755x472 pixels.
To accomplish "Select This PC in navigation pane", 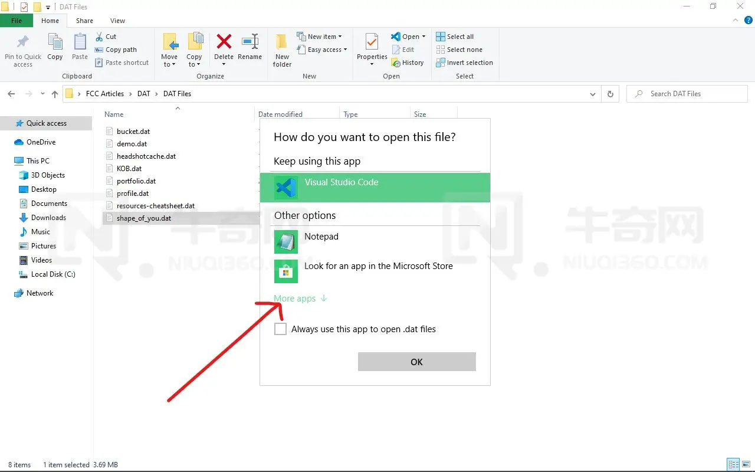I will point(38,161).
